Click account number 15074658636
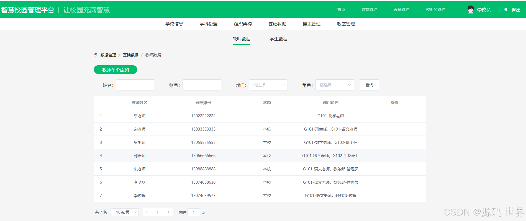Screen dimensions: 526x221 (x=203, y=182)
